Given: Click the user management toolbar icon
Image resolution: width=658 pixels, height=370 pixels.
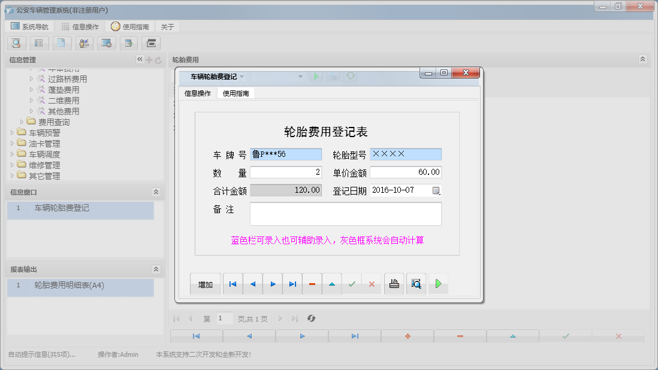Looking at the screenshot, I should [84, 43].
